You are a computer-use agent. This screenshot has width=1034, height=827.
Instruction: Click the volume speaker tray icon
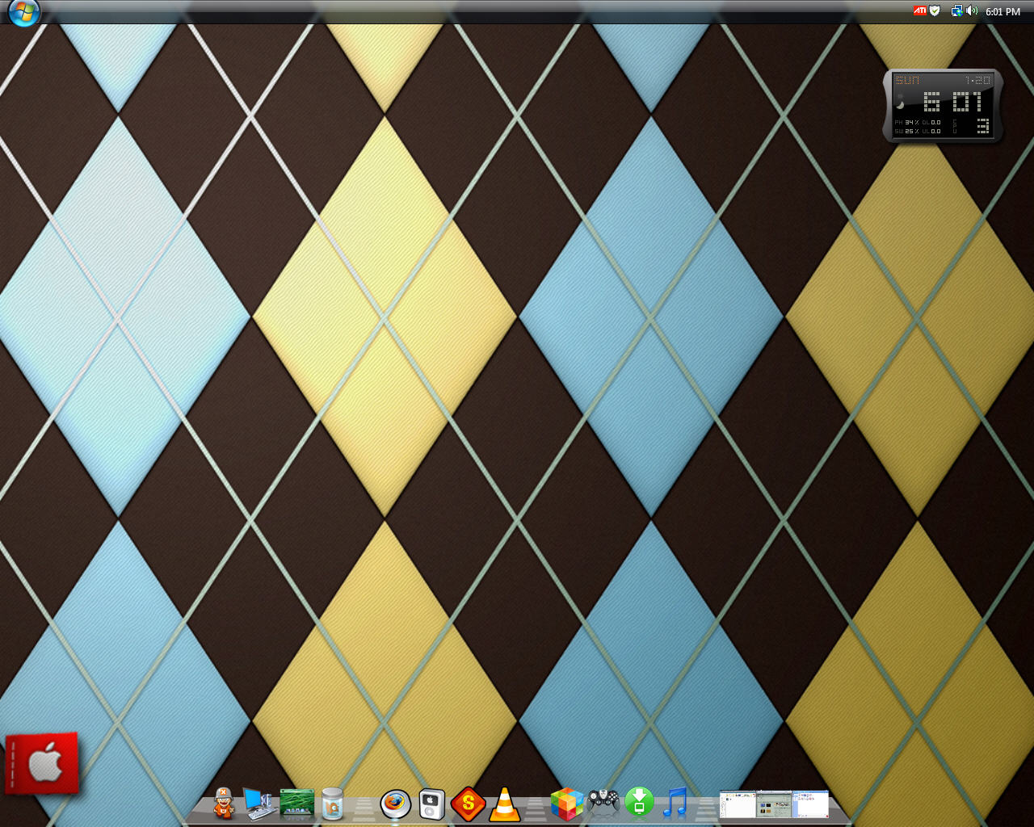pos(971,11)
